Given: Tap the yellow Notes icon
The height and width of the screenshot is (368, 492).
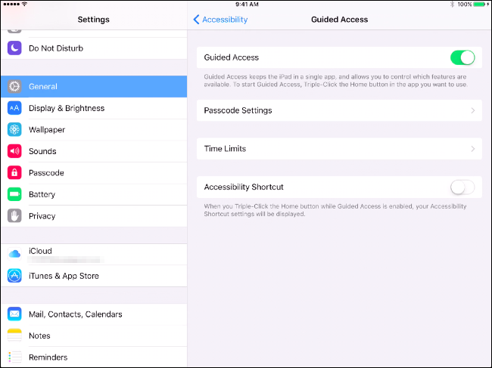Looking at the screenshot, I should tap(14, 336).
